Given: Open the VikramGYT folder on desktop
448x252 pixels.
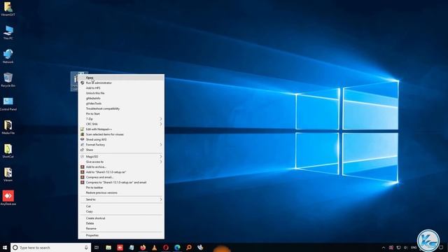Looking at the screenshot, I should click(8, 8).
